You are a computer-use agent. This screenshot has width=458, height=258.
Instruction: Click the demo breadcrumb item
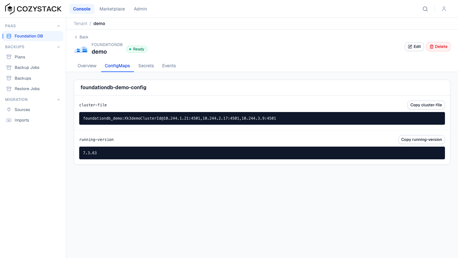coord(99,23)
